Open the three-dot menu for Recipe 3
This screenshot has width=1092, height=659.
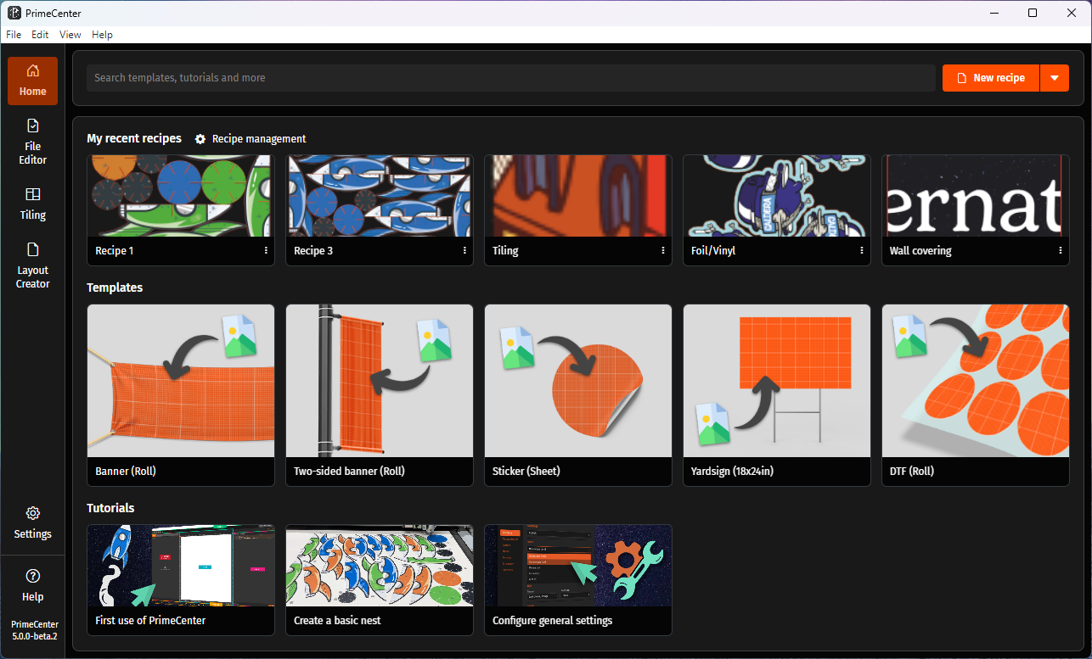[464, 251]
